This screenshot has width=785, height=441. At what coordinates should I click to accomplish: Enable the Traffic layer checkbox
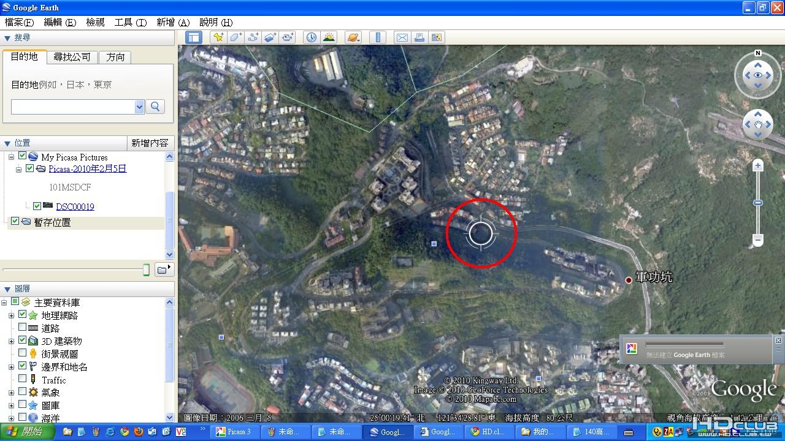point(22,379)
